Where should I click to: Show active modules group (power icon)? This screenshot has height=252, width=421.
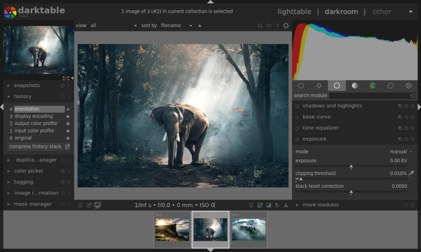tap(301, 86)
